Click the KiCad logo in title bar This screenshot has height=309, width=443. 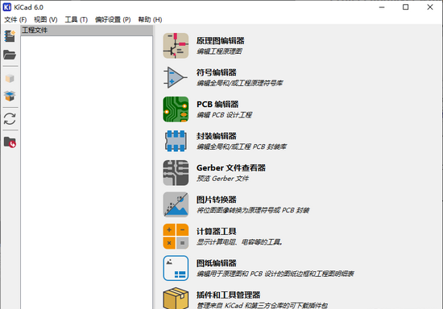point(6,7)
